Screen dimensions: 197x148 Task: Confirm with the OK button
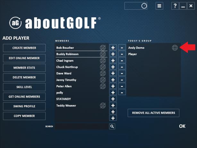tap(182, 126)
